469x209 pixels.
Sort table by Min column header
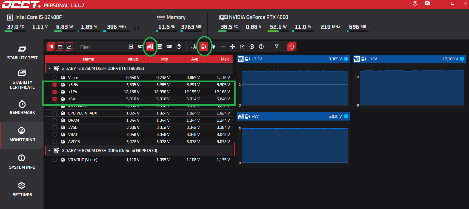(x=165, y=59)
